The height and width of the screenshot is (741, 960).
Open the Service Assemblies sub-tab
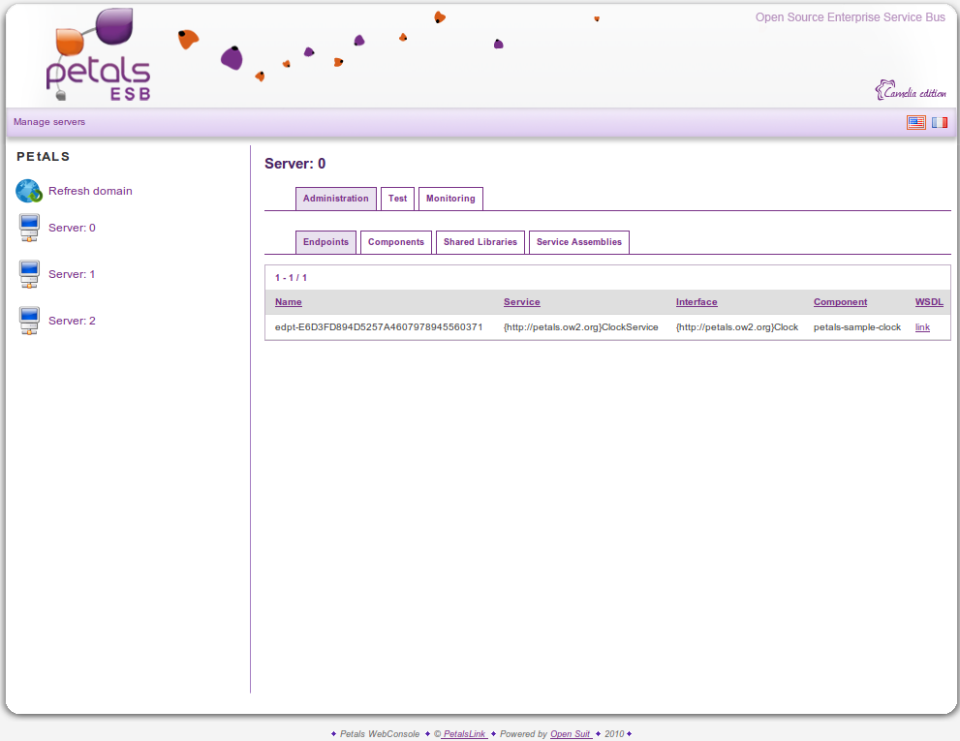coord(578,242)
